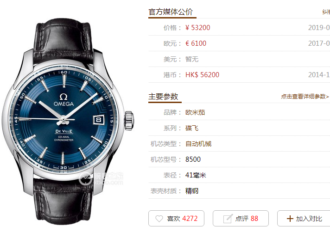Click the 8500 movement model value

(193, 159)
